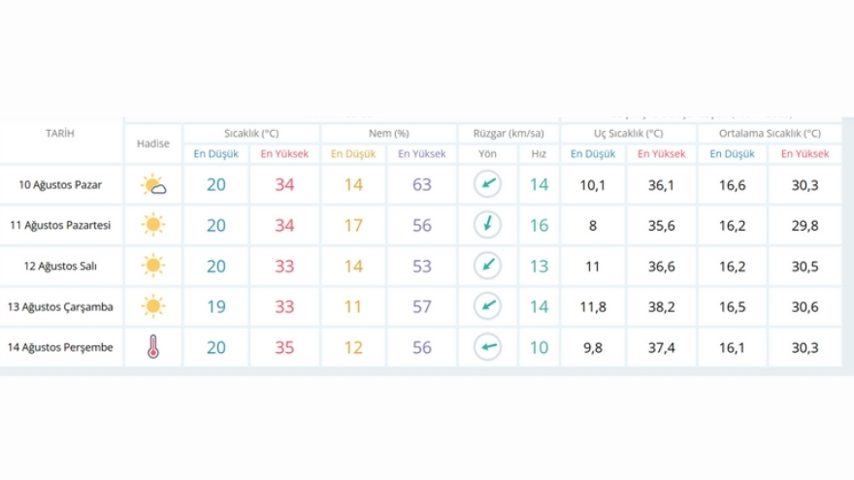Click the sun icon for 13 Ağustos Çarşamba
The width and height of the screenshot is (854, 480).
tap(153, 305)
